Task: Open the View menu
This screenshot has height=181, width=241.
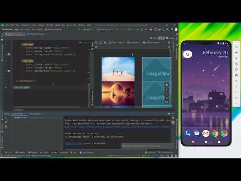Action: click(x=18, y=25)
